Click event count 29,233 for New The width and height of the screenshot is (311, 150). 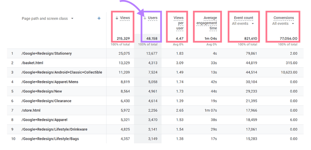[x=252, y=91]
